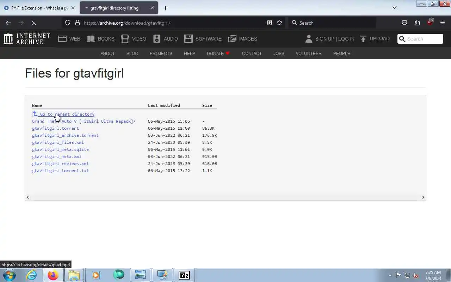Open the Windows Start menu
This screenshot has width=451, height=282.
point(9,275)
